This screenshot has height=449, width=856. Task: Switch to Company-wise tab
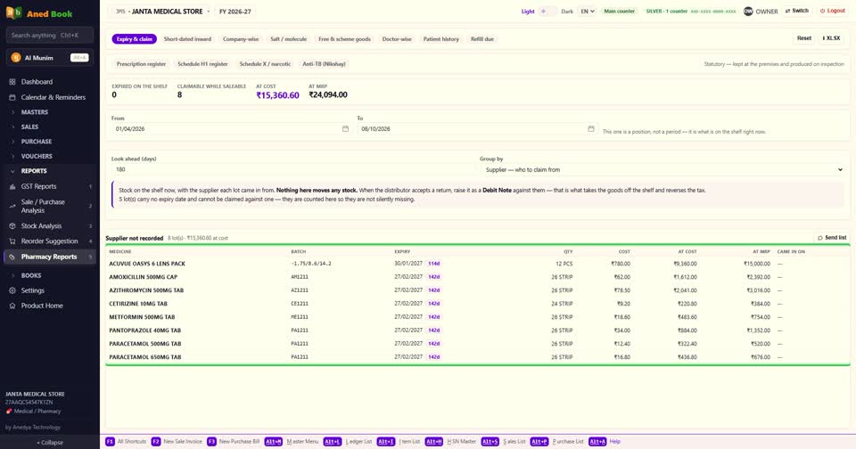click(x=241, y=38)
